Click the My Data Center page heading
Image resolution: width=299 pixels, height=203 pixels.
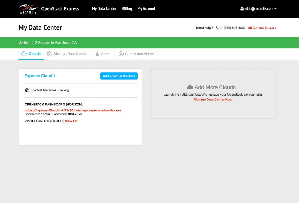click(40, 27)
